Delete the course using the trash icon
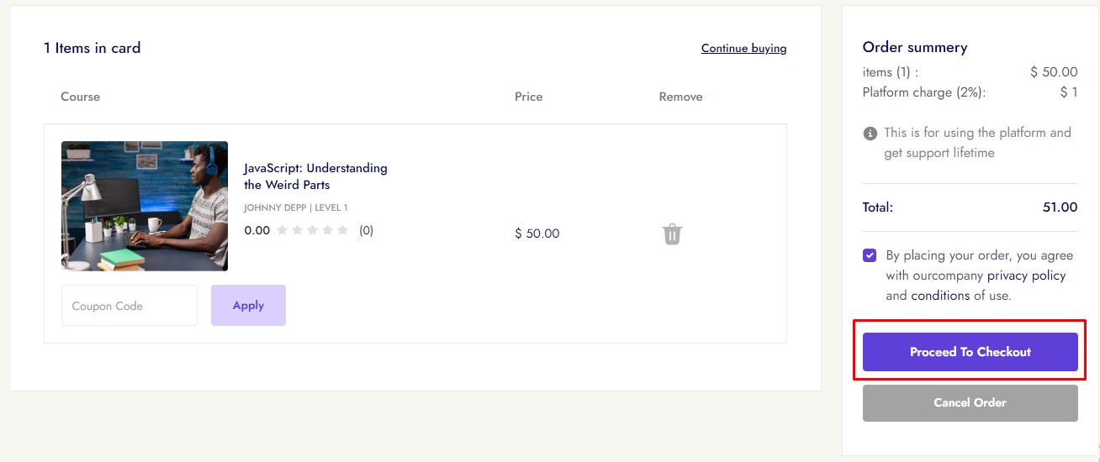The height and width of the screenshot is (462, 1100). 672,234
